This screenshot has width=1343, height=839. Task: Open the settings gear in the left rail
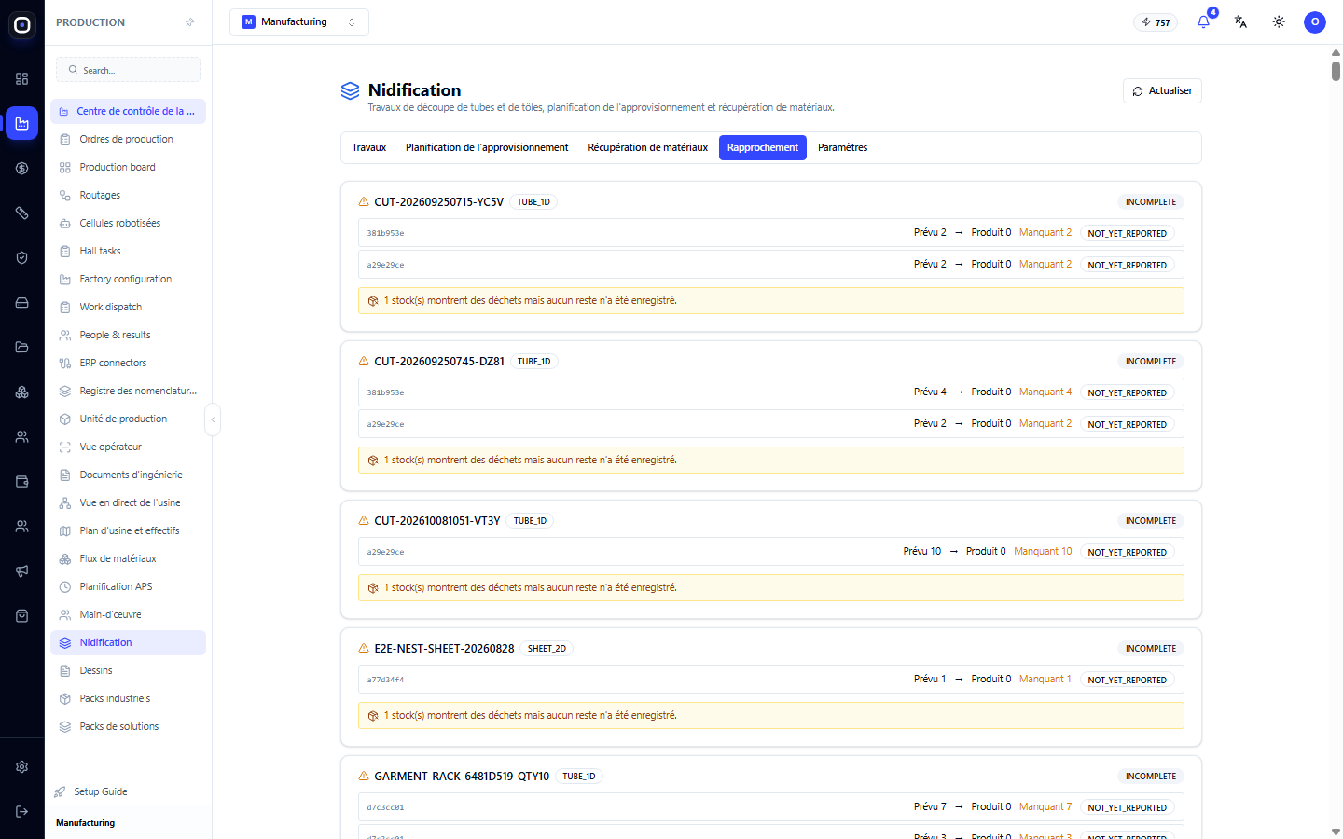coord(21,767)
